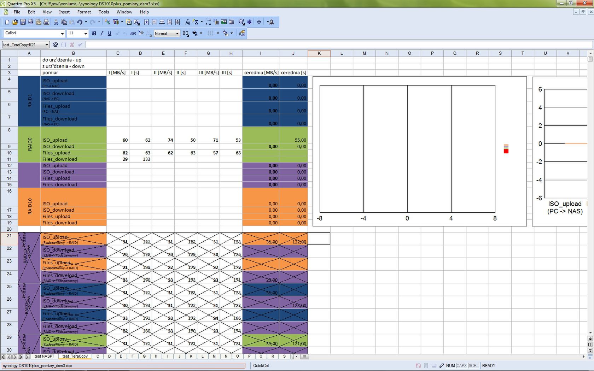This screenshot has height=371, width=594.
Task: Click the horizontal scrollbar right arrow
Action: tap(584, 357)
